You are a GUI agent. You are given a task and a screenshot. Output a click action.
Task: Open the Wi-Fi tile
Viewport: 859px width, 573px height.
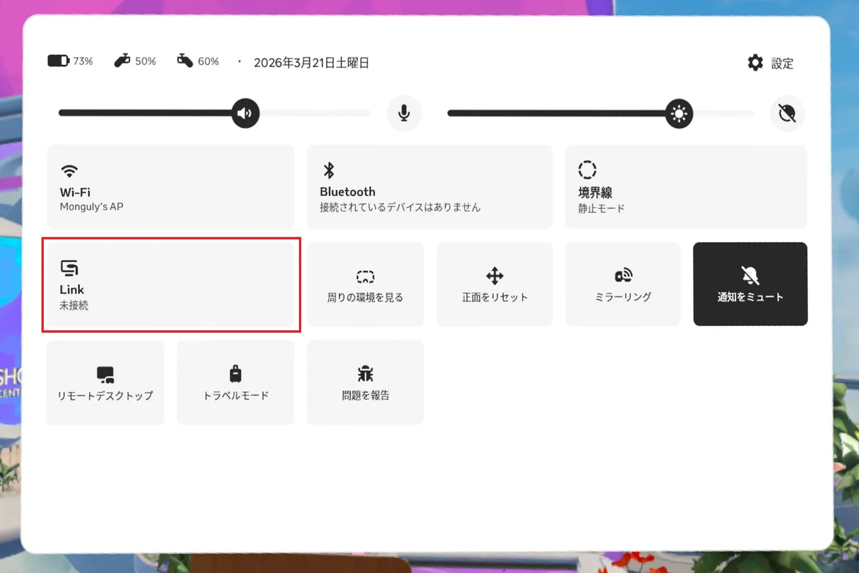pyautogui.click(x=171, y=187)
